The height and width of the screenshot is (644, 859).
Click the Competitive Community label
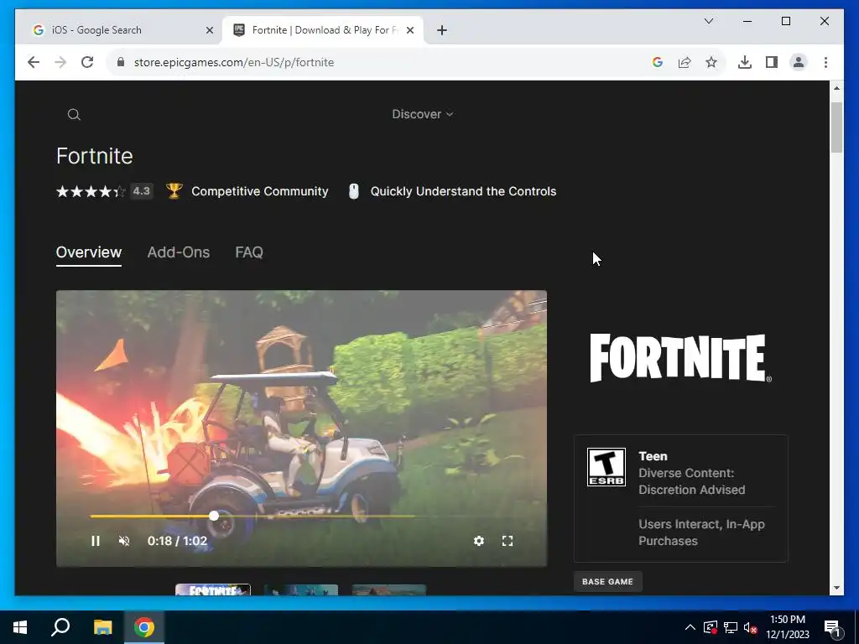(260, 191)
